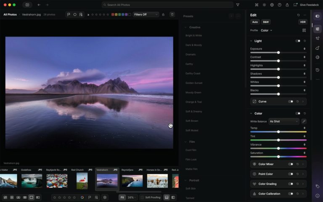323x202 pixels.
Task: Go to All Photos breadcrumb
Action: 10,14
